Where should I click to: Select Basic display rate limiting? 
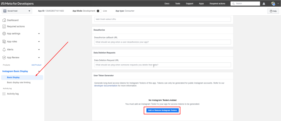[x=19, y=82]
